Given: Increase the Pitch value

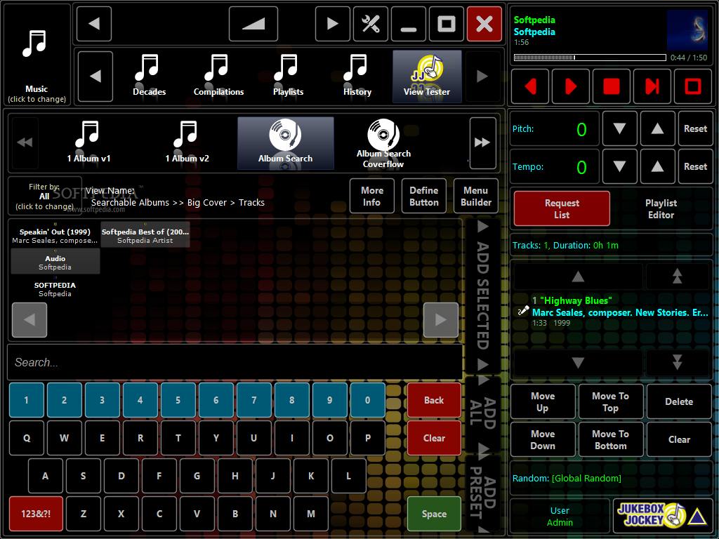Looking at the screenshot, I should point(657,129).
